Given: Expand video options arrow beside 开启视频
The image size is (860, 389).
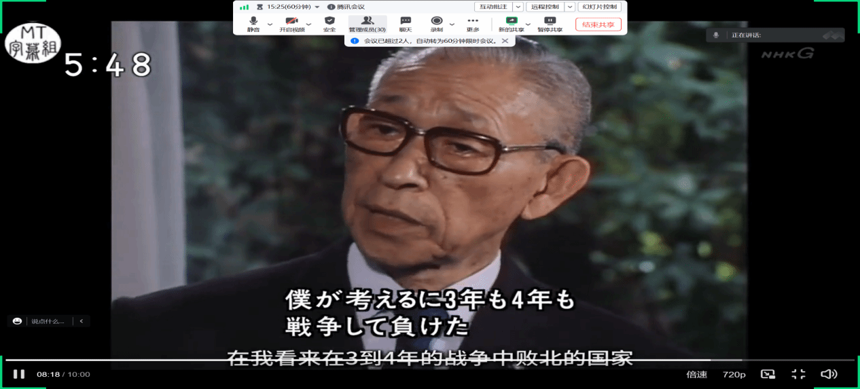Looking at the screenshot, I should (x=308, y=24).
